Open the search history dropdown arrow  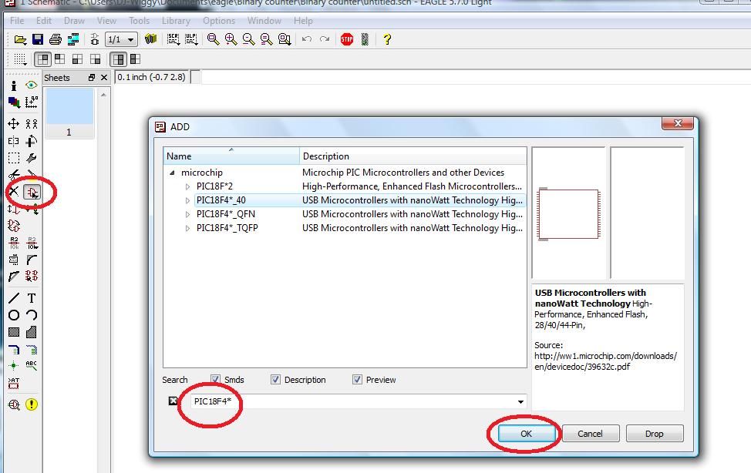pos(520,401)
